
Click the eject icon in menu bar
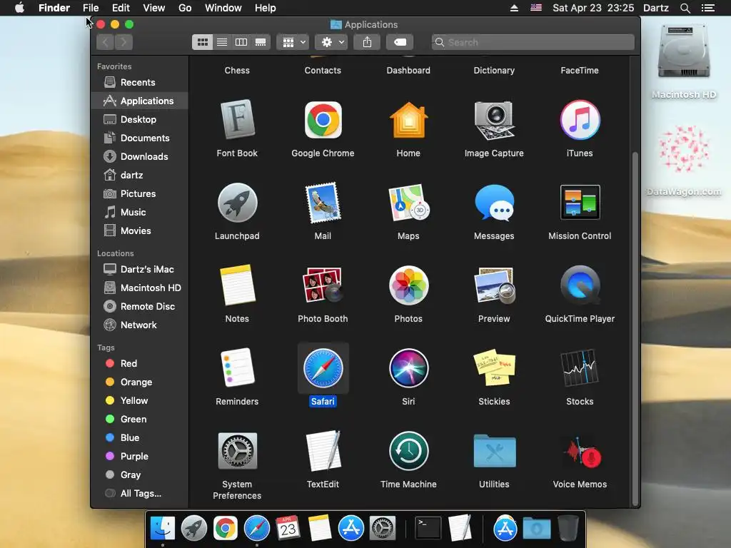(514, 8)
